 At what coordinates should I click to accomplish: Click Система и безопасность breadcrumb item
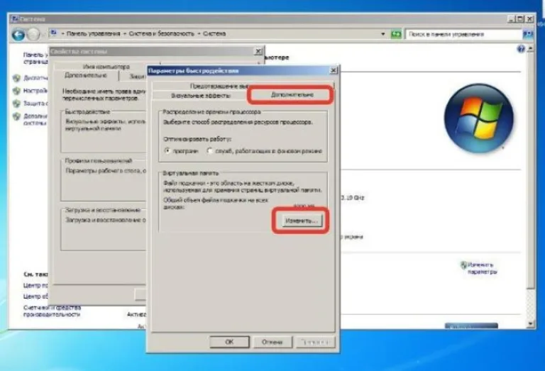pyautogui.click(x=161, y=34)
